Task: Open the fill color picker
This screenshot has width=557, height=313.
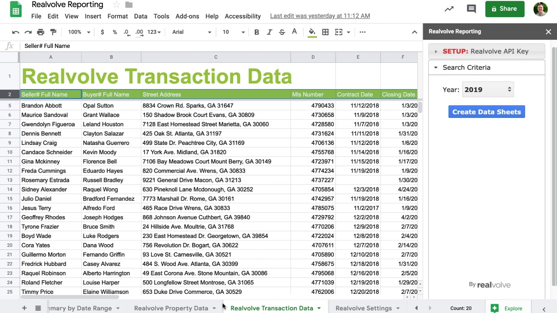Action: click(312, 32)
